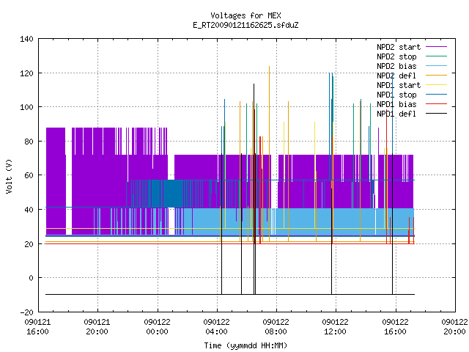Click the y-axis label 'Volt (V)'
The image size is (469, 352).
pyautogui.click(x=9, y=177)
